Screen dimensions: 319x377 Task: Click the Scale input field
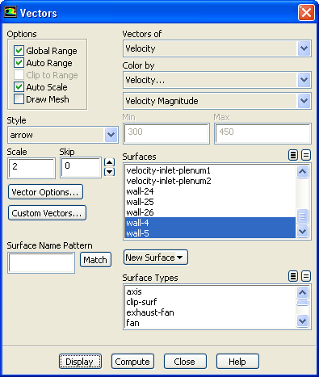(31, 168)
